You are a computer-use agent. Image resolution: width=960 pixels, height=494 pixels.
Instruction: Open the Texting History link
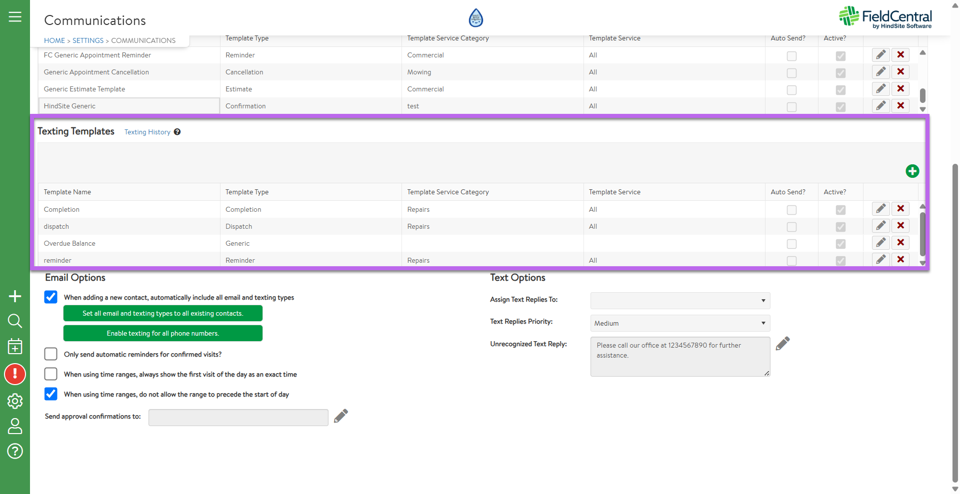[x=147, y=132]
